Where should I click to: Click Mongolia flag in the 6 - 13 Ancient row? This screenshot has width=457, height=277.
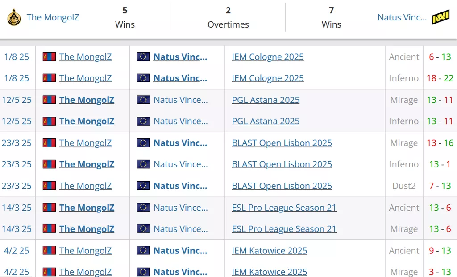point(49,57)
